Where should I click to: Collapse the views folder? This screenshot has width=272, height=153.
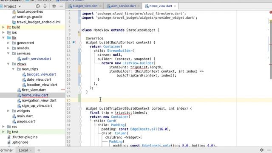tap(8, 64)
